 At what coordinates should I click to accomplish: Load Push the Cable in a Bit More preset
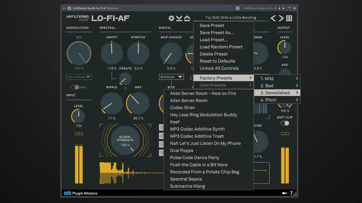[x=209, y=165]
